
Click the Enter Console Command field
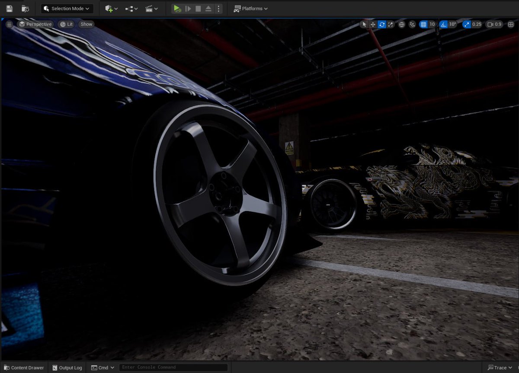pos(173,367)
